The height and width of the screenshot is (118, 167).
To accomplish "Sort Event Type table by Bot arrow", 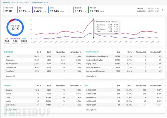I will [x=41, y=52].
